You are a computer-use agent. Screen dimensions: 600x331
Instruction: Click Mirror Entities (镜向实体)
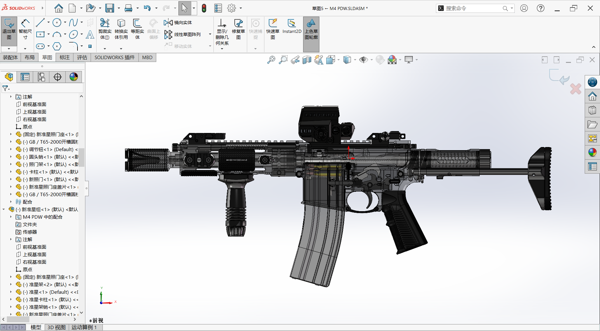(178, 23)
